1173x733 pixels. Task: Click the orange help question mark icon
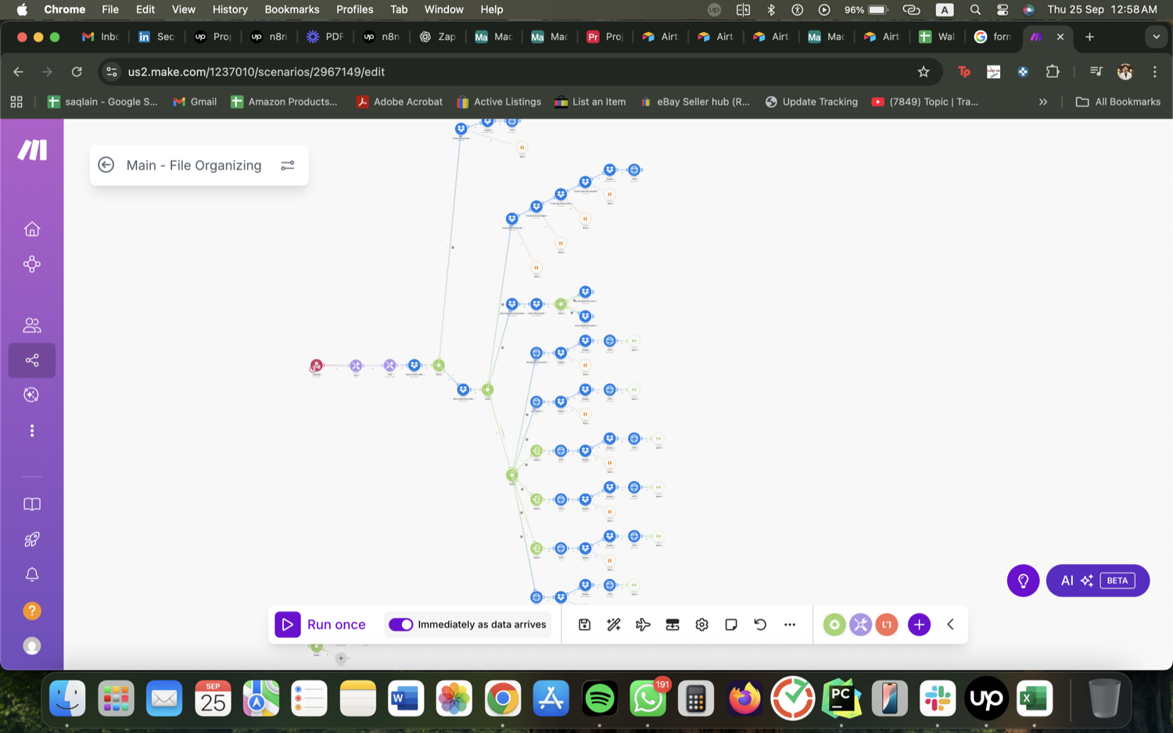pyautogui.click(x=32, y=611)
